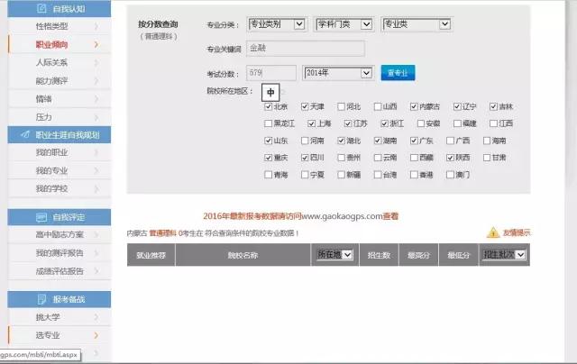
Task: Click the 自我评定 section header icon
Action: point(43,217)
